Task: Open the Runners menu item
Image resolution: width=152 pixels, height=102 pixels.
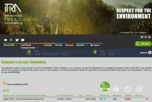Action: click(x=69, y=45)
